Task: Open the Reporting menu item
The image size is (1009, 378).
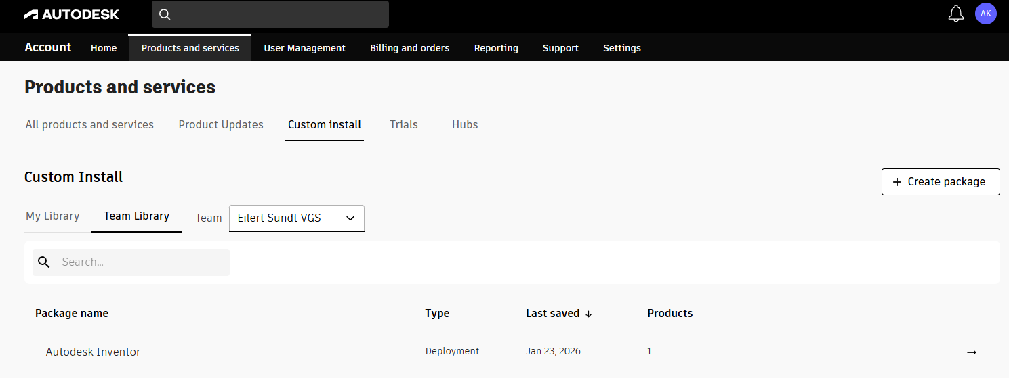Action: click(x=496, y=48)
